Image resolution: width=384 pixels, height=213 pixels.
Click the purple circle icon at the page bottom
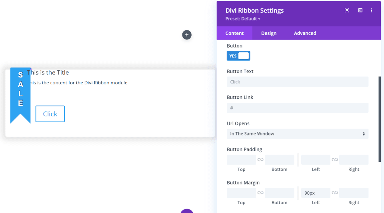[187, 211]
